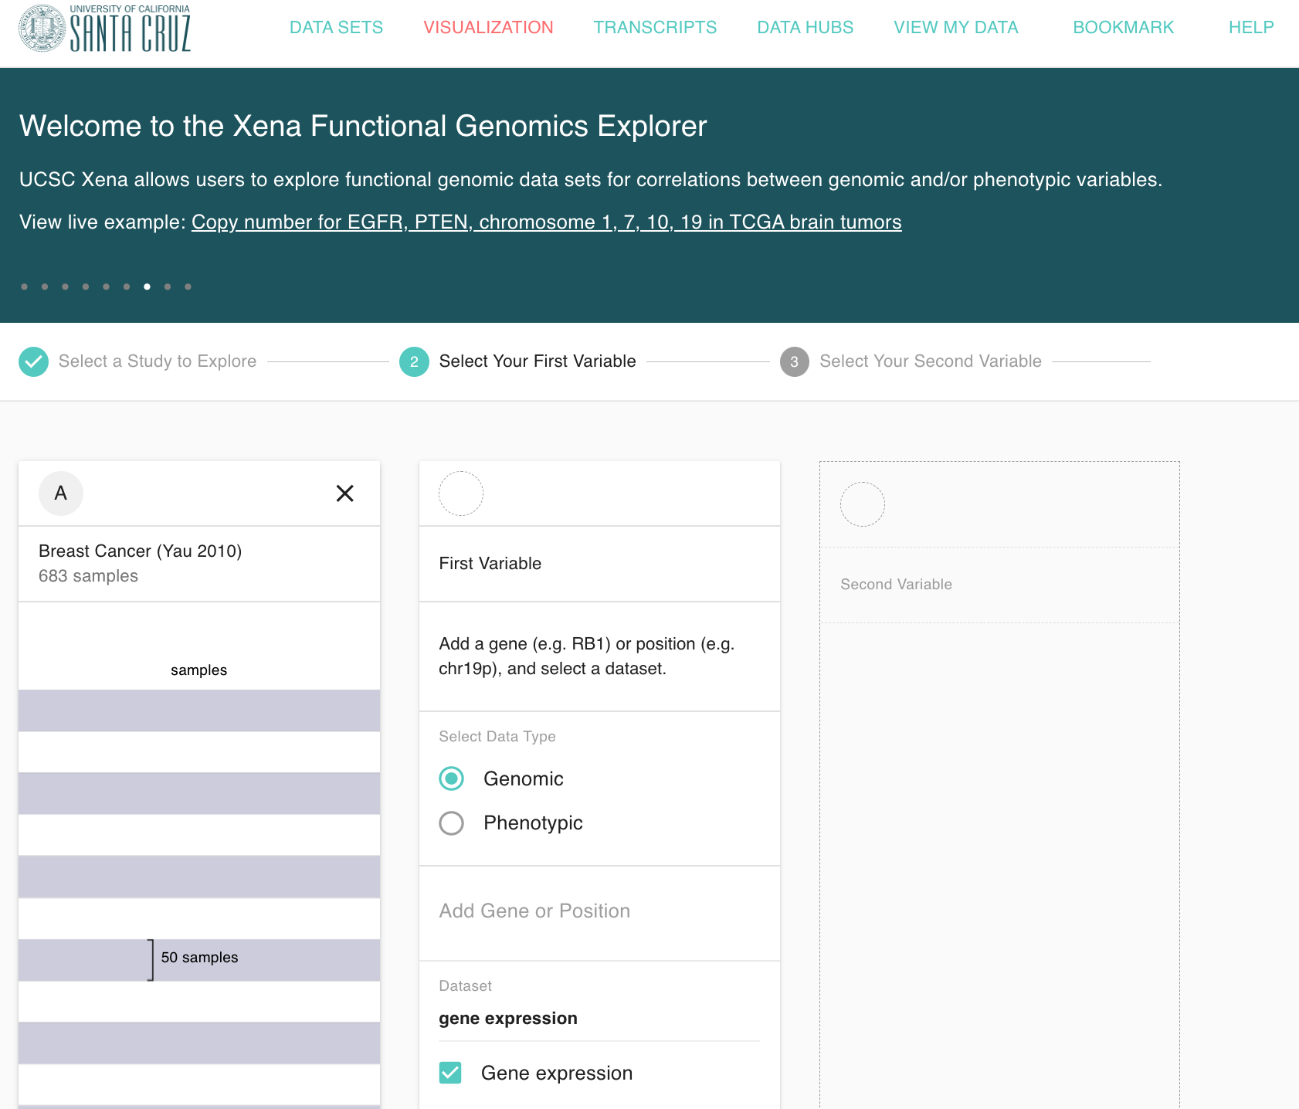Open the TCGA brain tumors live example link
Screen dimensions: 1299x1109
546,222
